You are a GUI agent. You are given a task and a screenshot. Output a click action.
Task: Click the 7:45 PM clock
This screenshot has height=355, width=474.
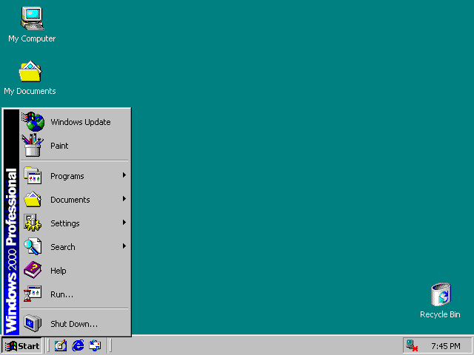446,346
